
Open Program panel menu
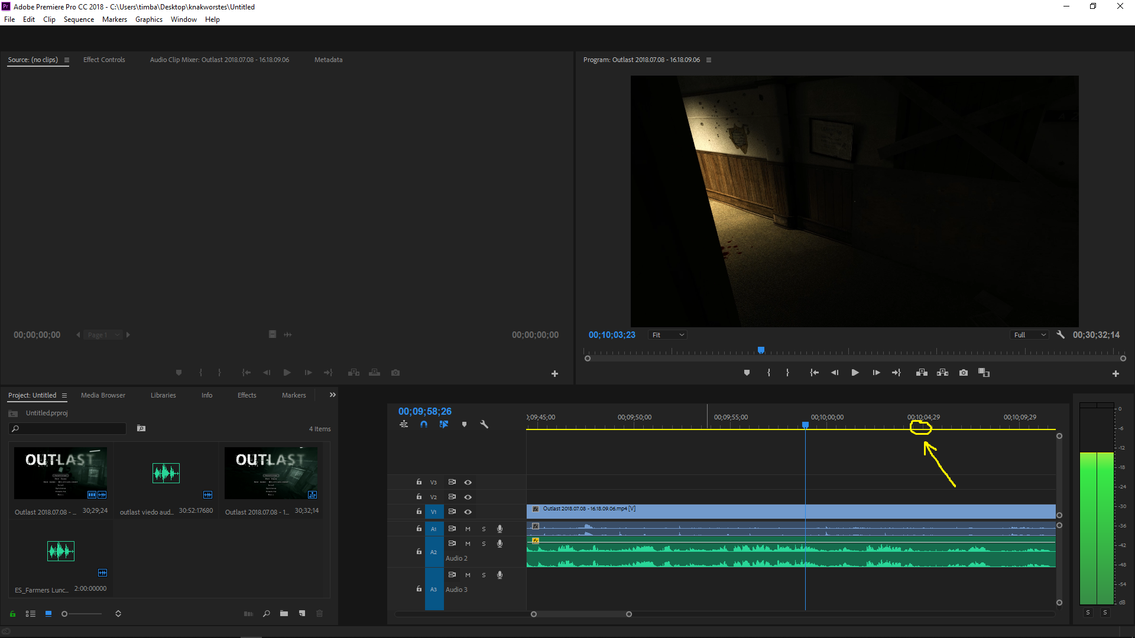[x=709, y=60]
